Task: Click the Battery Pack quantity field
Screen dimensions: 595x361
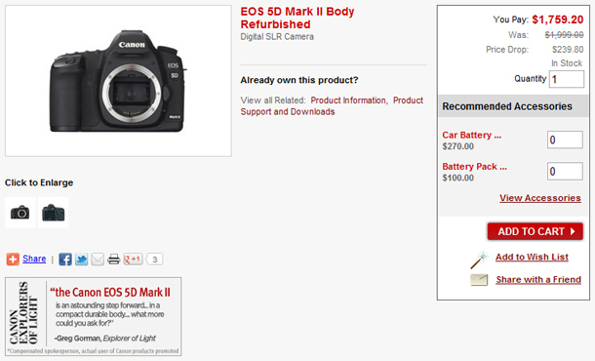Action: [565, 171]
